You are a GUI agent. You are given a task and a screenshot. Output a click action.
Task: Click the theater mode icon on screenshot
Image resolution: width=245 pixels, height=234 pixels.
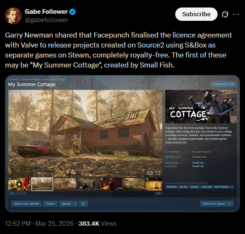coord(150,173)
